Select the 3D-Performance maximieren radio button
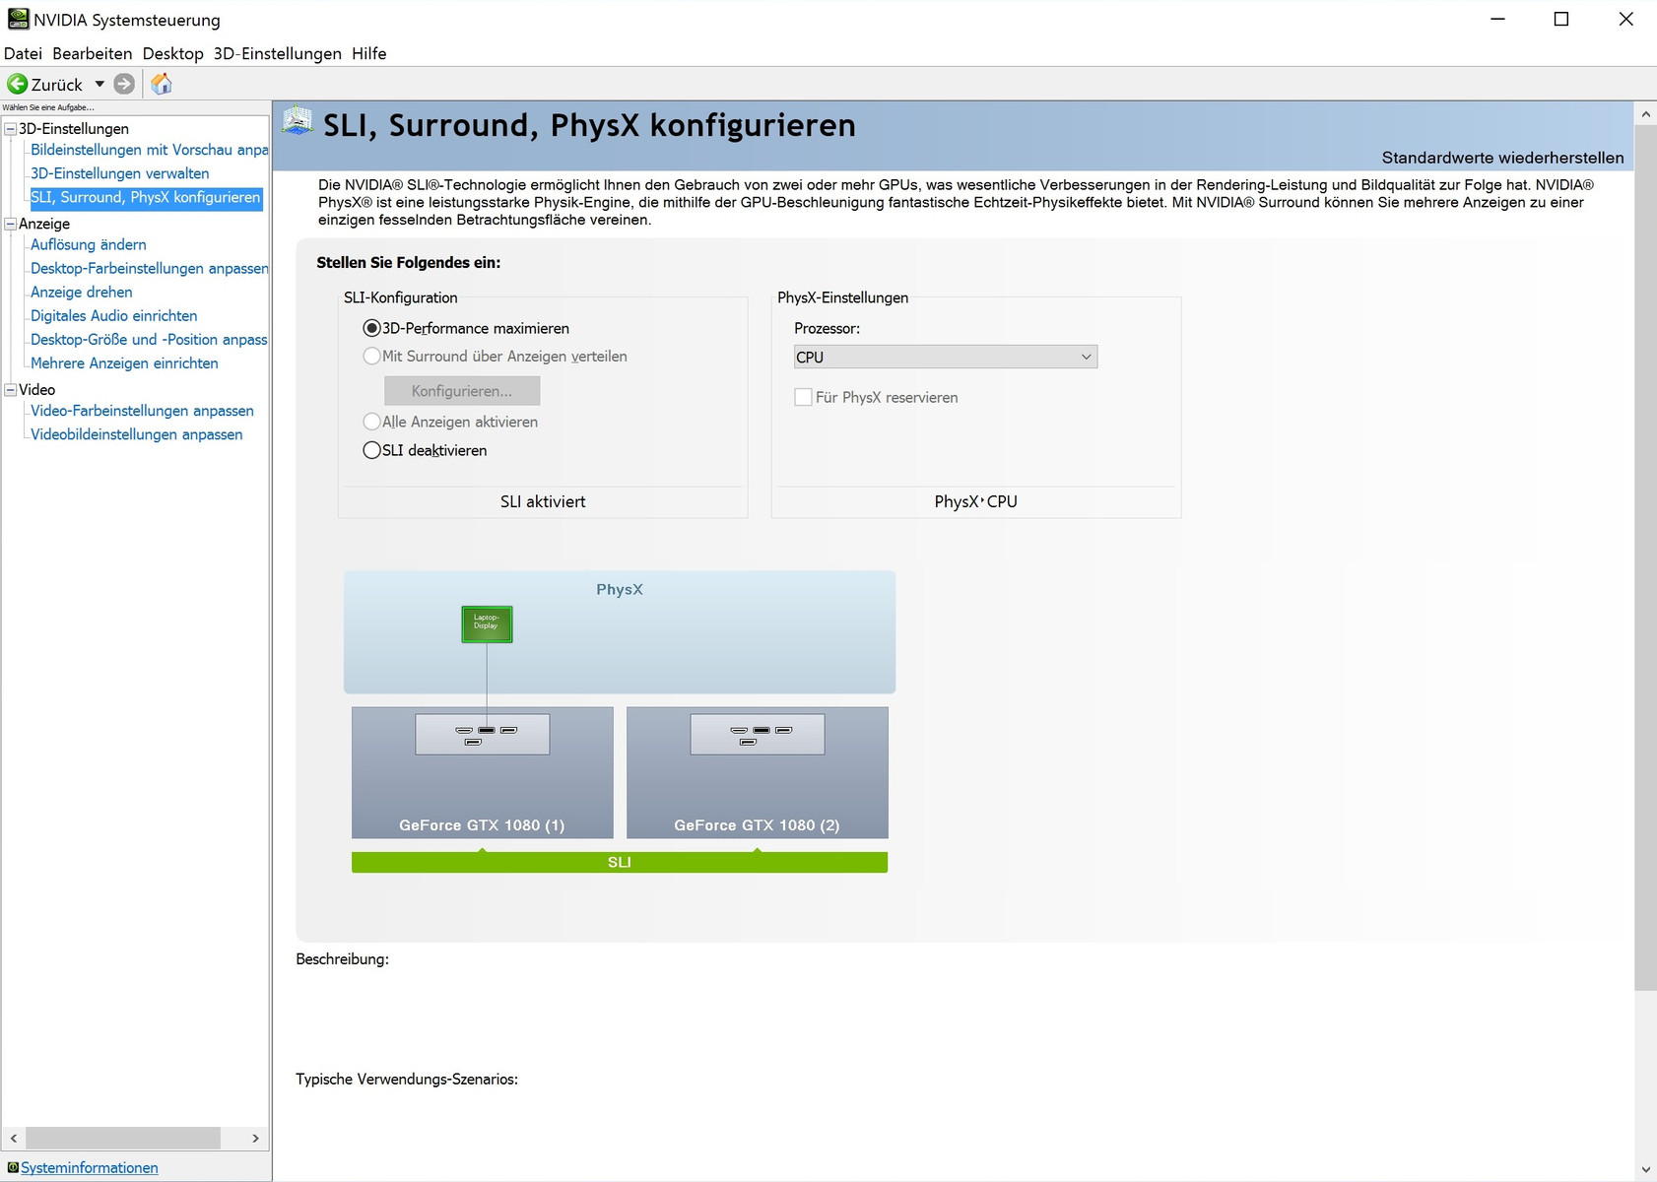 coord(371,328)
